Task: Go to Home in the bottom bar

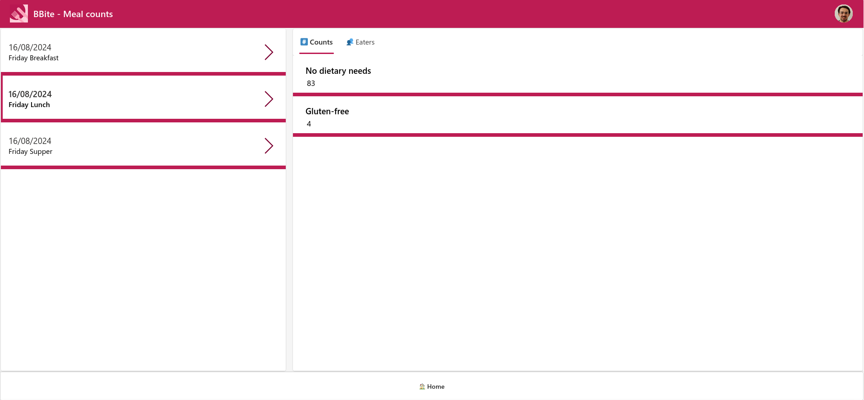Action: pos(435,387)
